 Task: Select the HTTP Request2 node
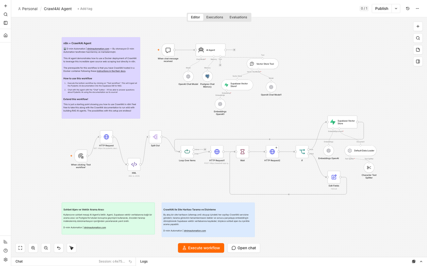tap(272, 152)
